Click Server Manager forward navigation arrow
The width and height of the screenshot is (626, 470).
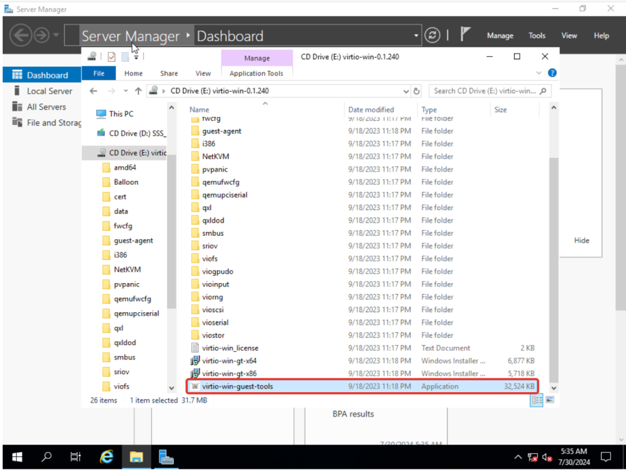click(x=42, y=35)
